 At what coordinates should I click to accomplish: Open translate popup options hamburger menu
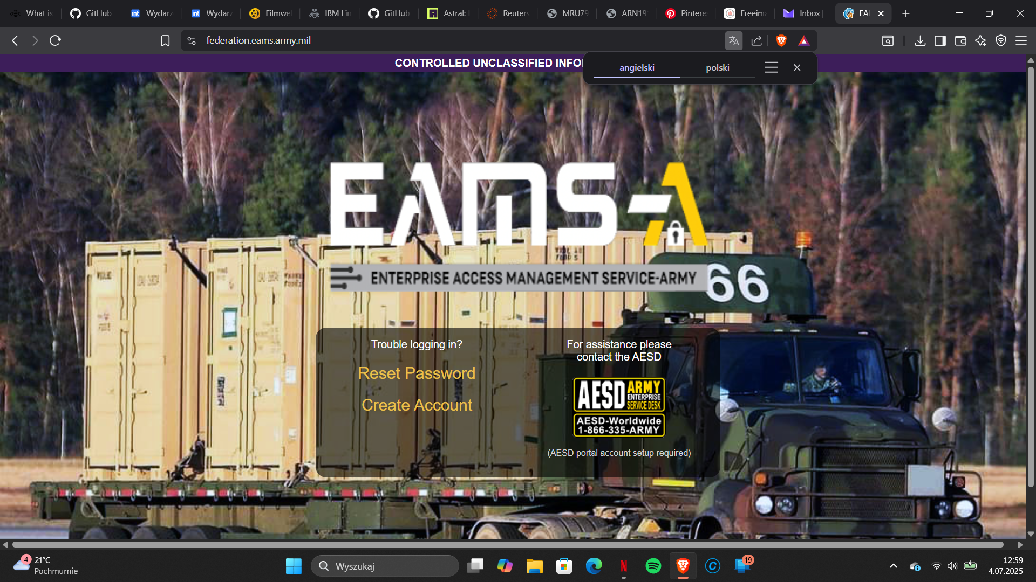(x=771, y=67)
